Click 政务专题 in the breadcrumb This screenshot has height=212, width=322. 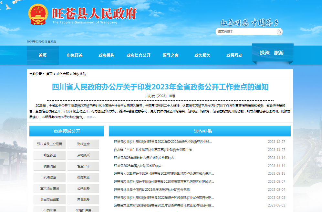pyautogui.click(x=63, y=74)
